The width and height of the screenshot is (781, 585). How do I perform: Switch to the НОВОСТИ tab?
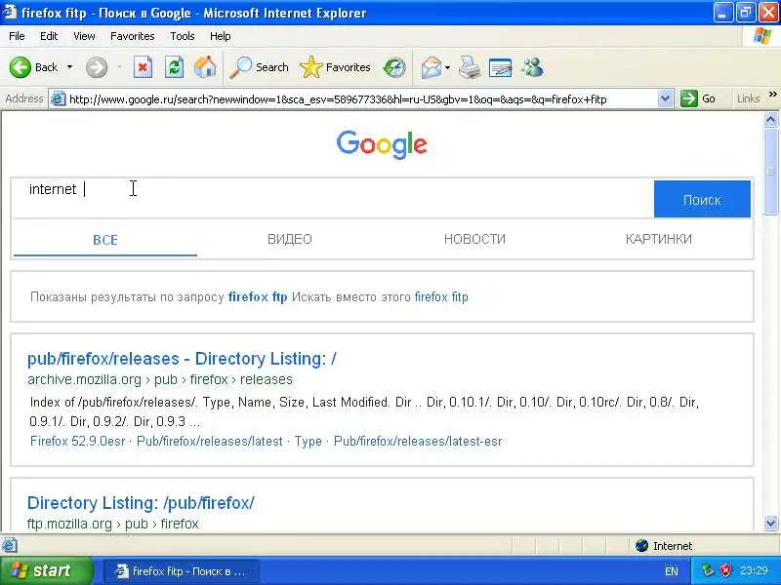(x=474, y=239)
